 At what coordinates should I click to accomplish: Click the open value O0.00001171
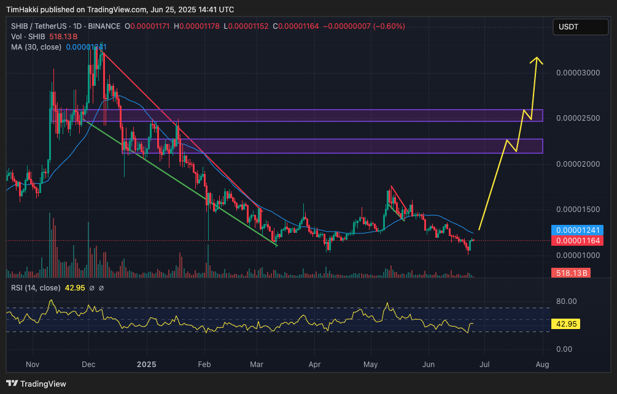click(147, 26)
